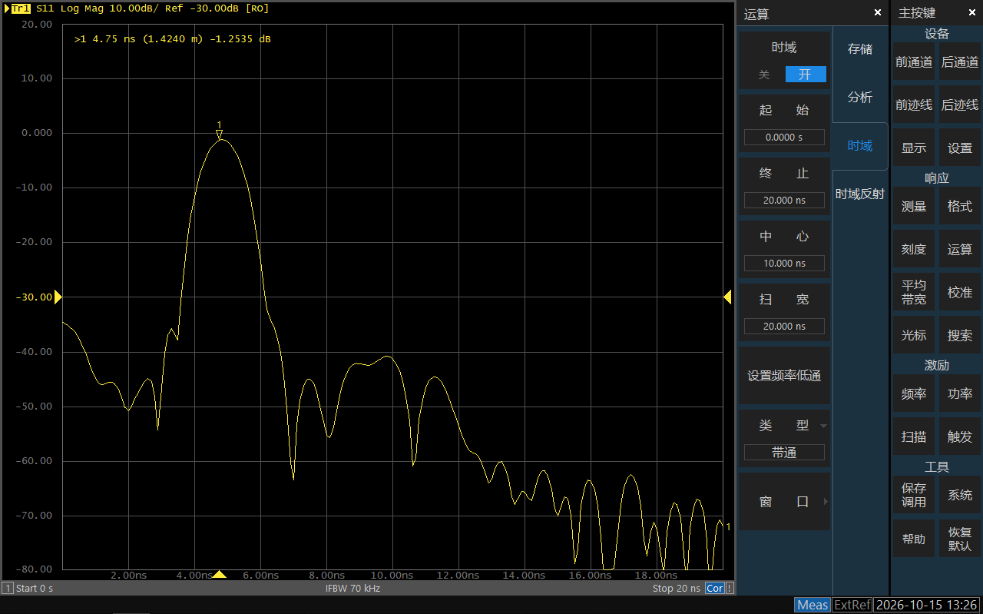Switch to the 分析 tab
The image size is (983, 614).
pos(860,98)
